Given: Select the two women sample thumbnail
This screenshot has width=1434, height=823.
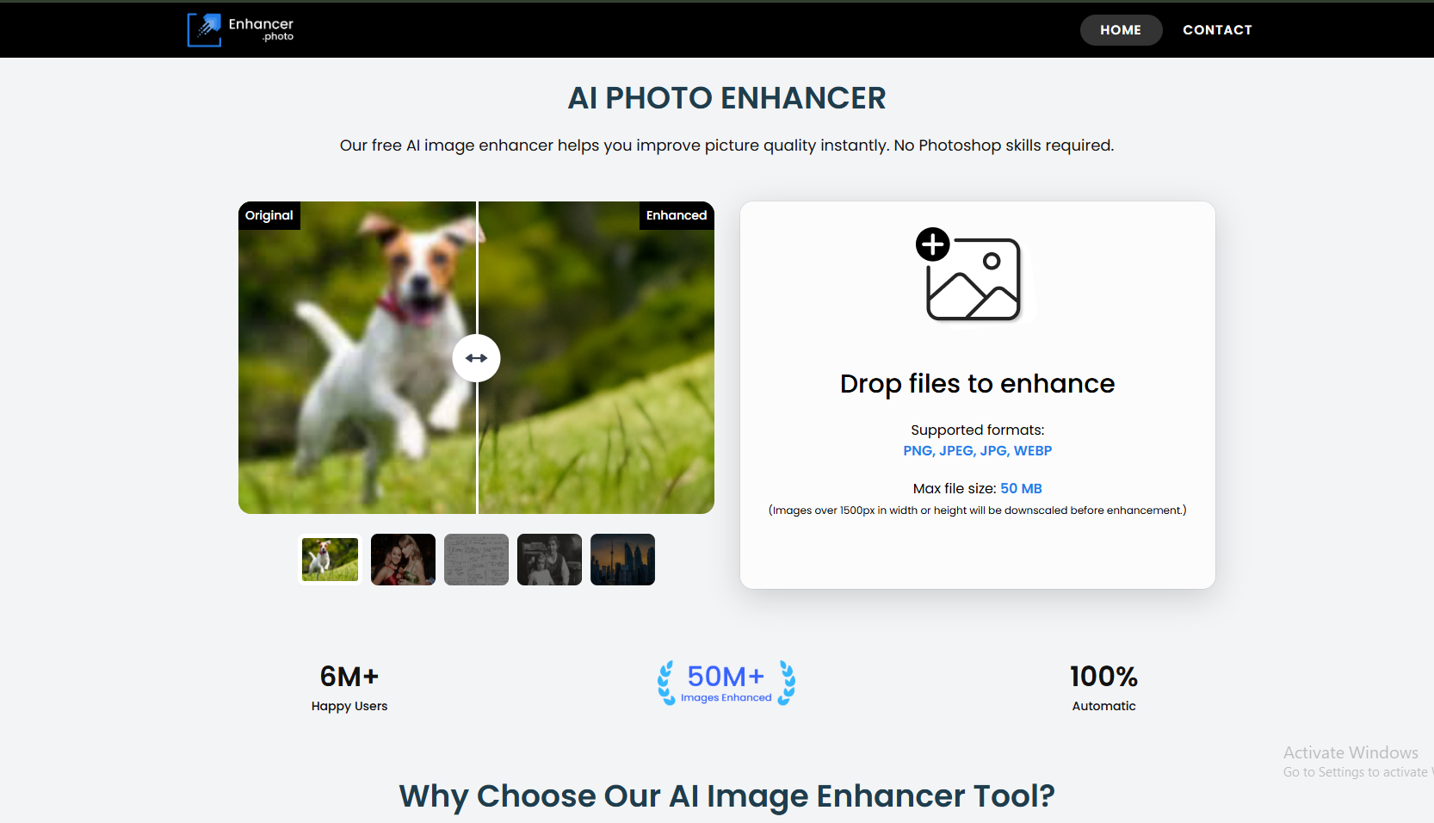Looking at the screenshot, I should tap(403, 560).
